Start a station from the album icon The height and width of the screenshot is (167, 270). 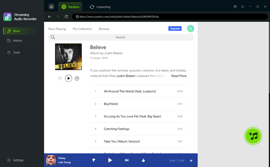pos(60,78)
